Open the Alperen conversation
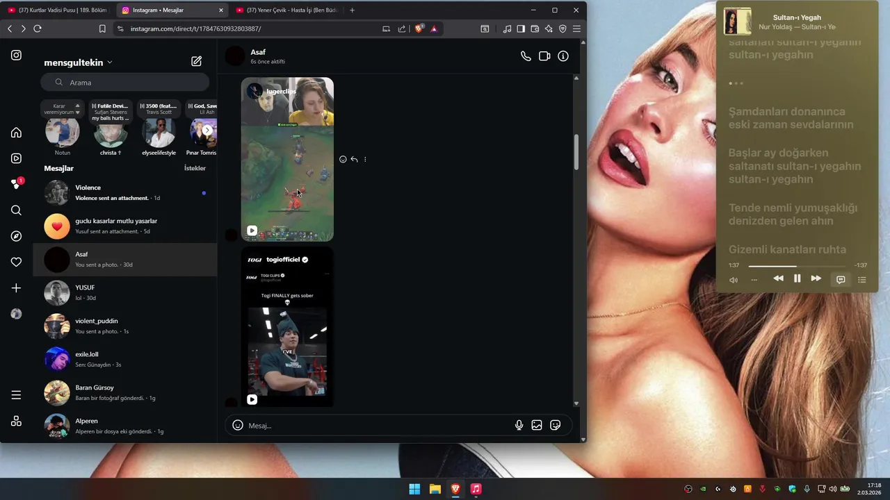Screen dimensions: 890x500 pyautogui.click(x=125, y=426)
